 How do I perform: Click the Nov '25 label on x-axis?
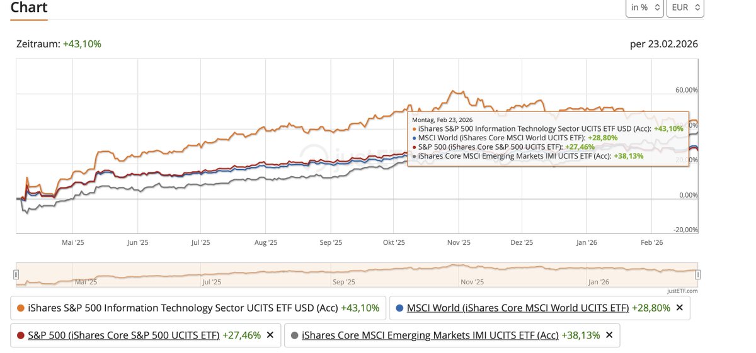coord(459,242)
